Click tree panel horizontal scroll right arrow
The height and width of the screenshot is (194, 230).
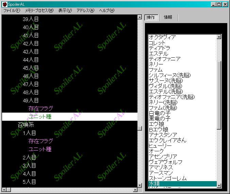[x=135, y=189]
